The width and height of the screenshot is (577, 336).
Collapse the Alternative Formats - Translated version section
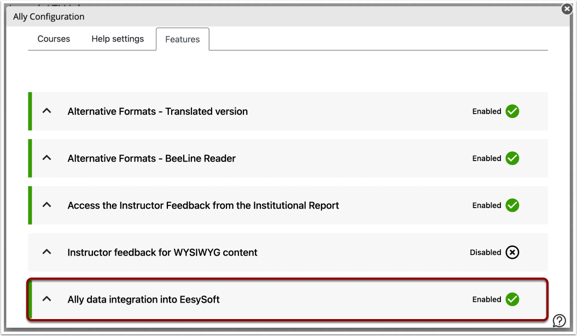[46, 111]
